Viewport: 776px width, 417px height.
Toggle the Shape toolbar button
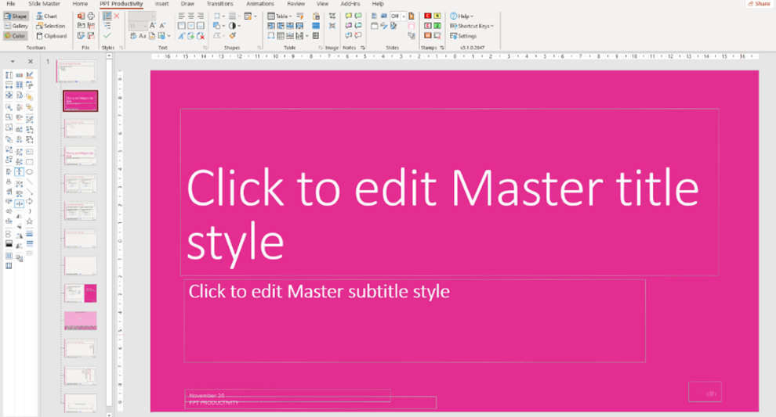pos(16,16)
